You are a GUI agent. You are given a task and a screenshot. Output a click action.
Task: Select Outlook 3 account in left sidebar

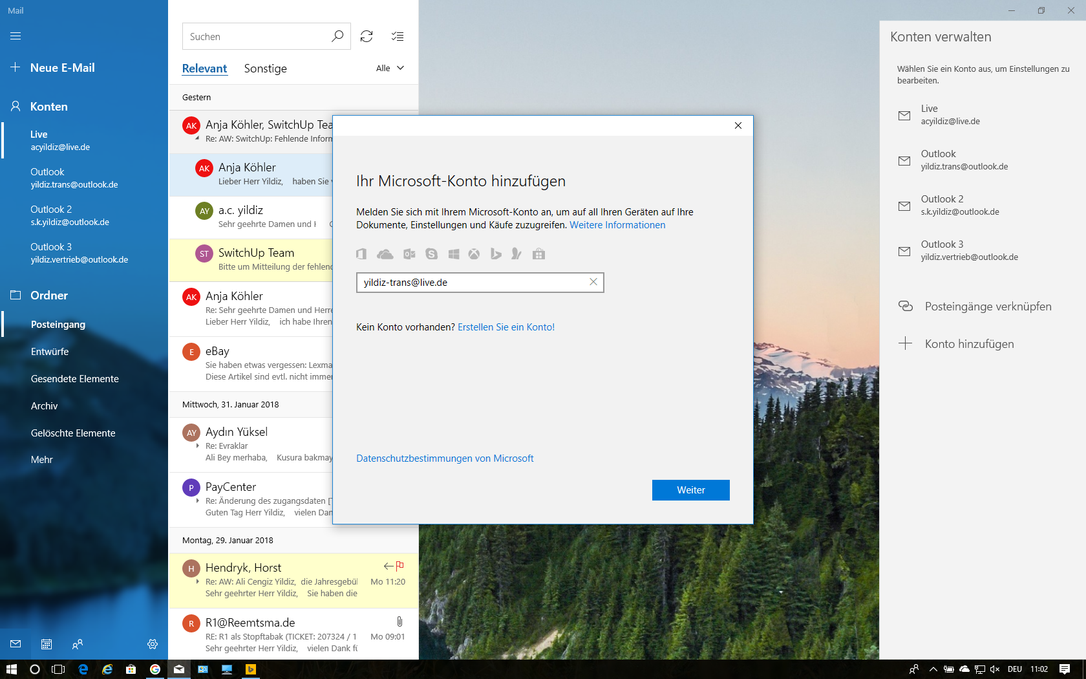[84, 253]
